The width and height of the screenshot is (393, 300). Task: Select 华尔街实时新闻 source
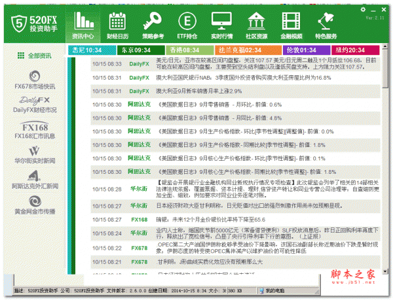35,155
